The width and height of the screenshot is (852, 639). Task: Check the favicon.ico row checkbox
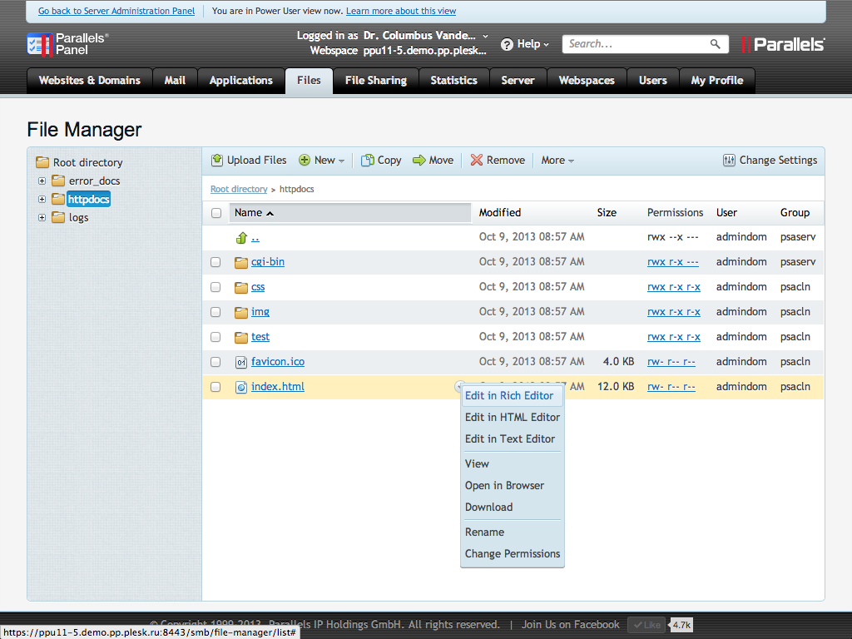[x=215, y=362]
